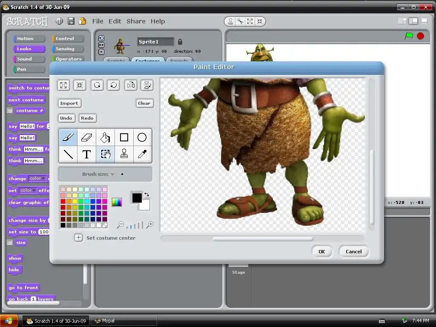Click OK in the Paint Editor
Viewport: 436px width, 327px height.
[322, 252]
